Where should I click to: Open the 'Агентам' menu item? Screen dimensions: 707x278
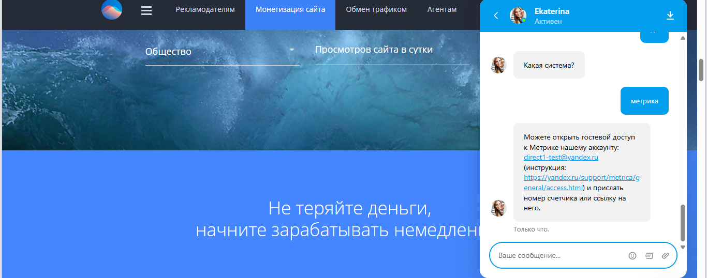point(442,9)
